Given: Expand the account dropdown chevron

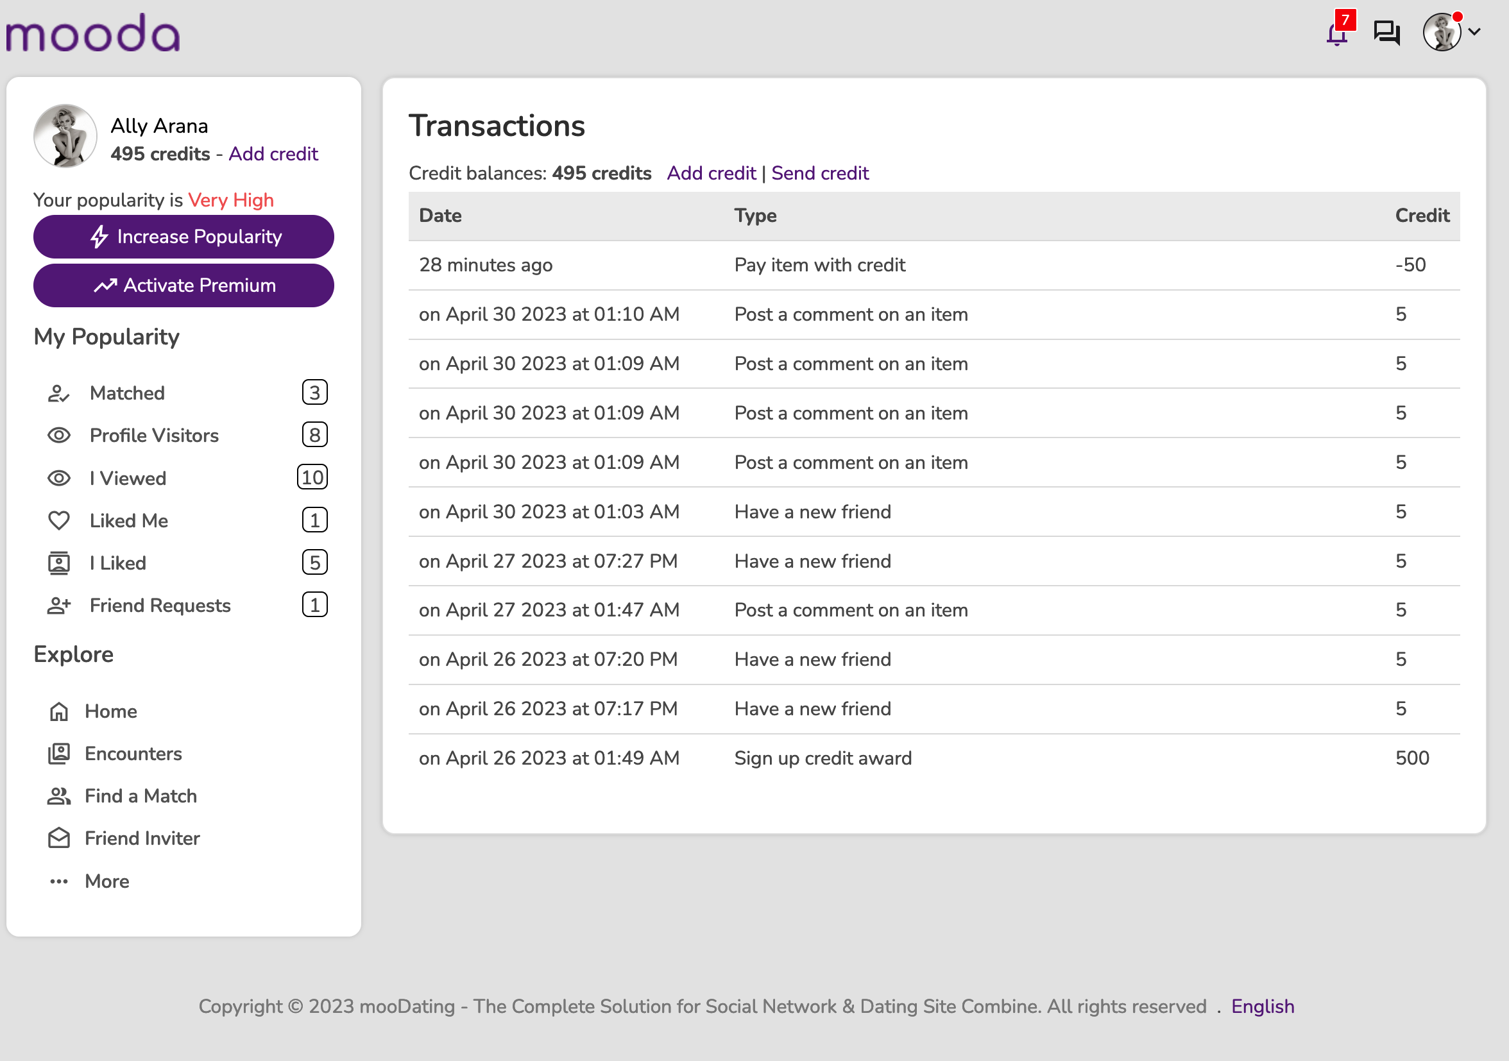Looking at the screenshot, I should tap(1474, 31).
